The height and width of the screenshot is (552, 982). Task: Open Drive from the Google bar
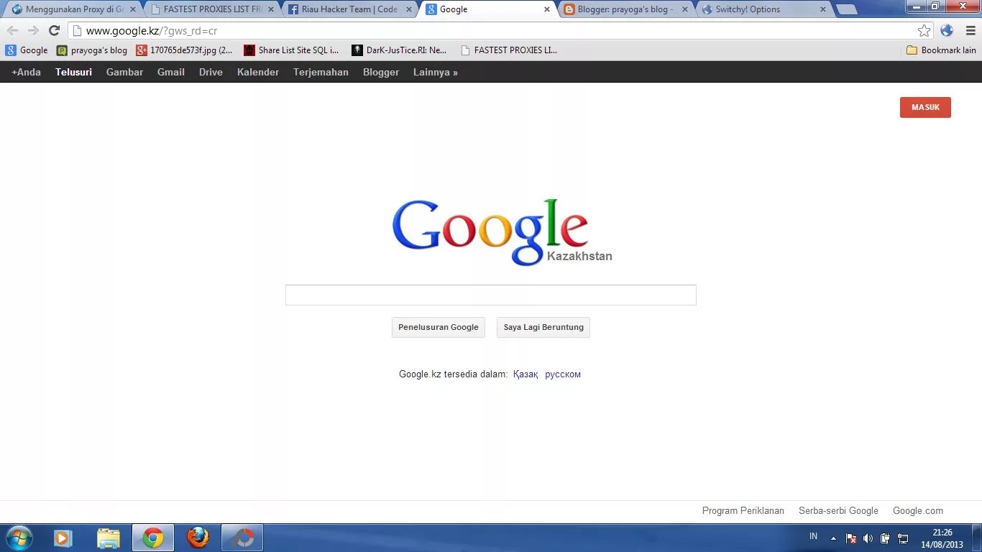[x=211, y=72]
